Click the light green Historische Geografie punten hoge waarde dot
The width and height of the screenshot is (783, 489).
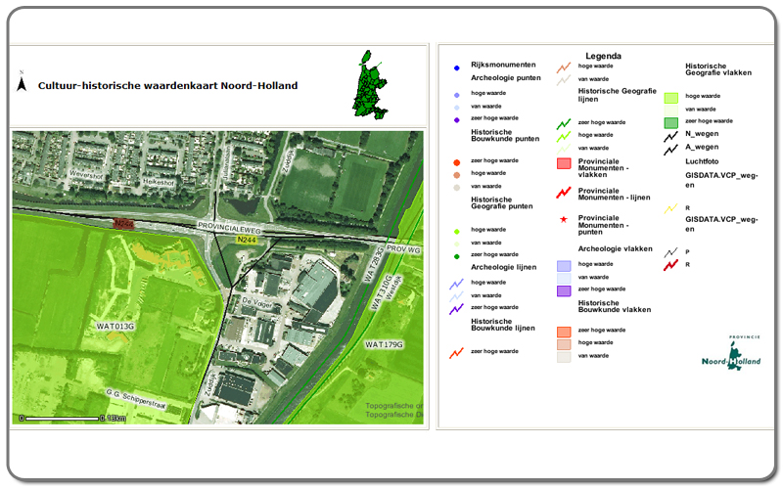(456, 232)
